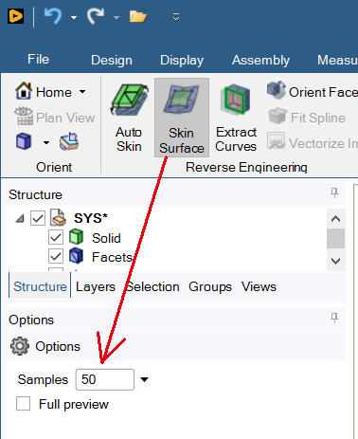Undo the last action
This screenshot has width=358, height=439.
[53, 16]
